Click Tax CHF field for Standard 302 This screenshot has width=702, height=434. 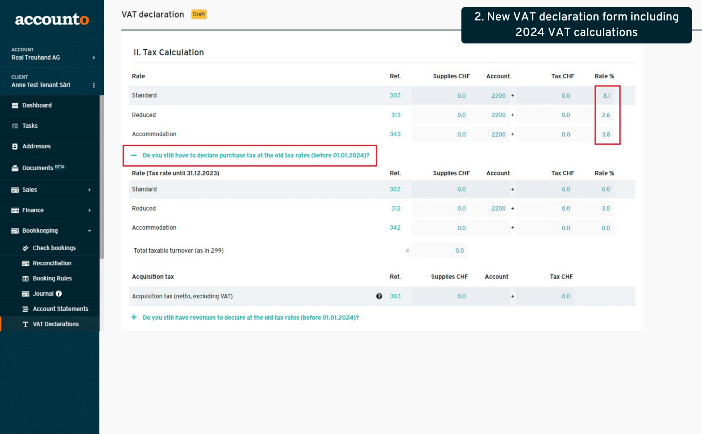(545, 189)
